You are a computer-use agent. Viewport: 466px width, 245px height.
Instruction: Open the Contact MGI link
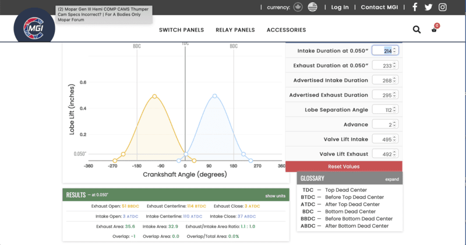(380, 7)
